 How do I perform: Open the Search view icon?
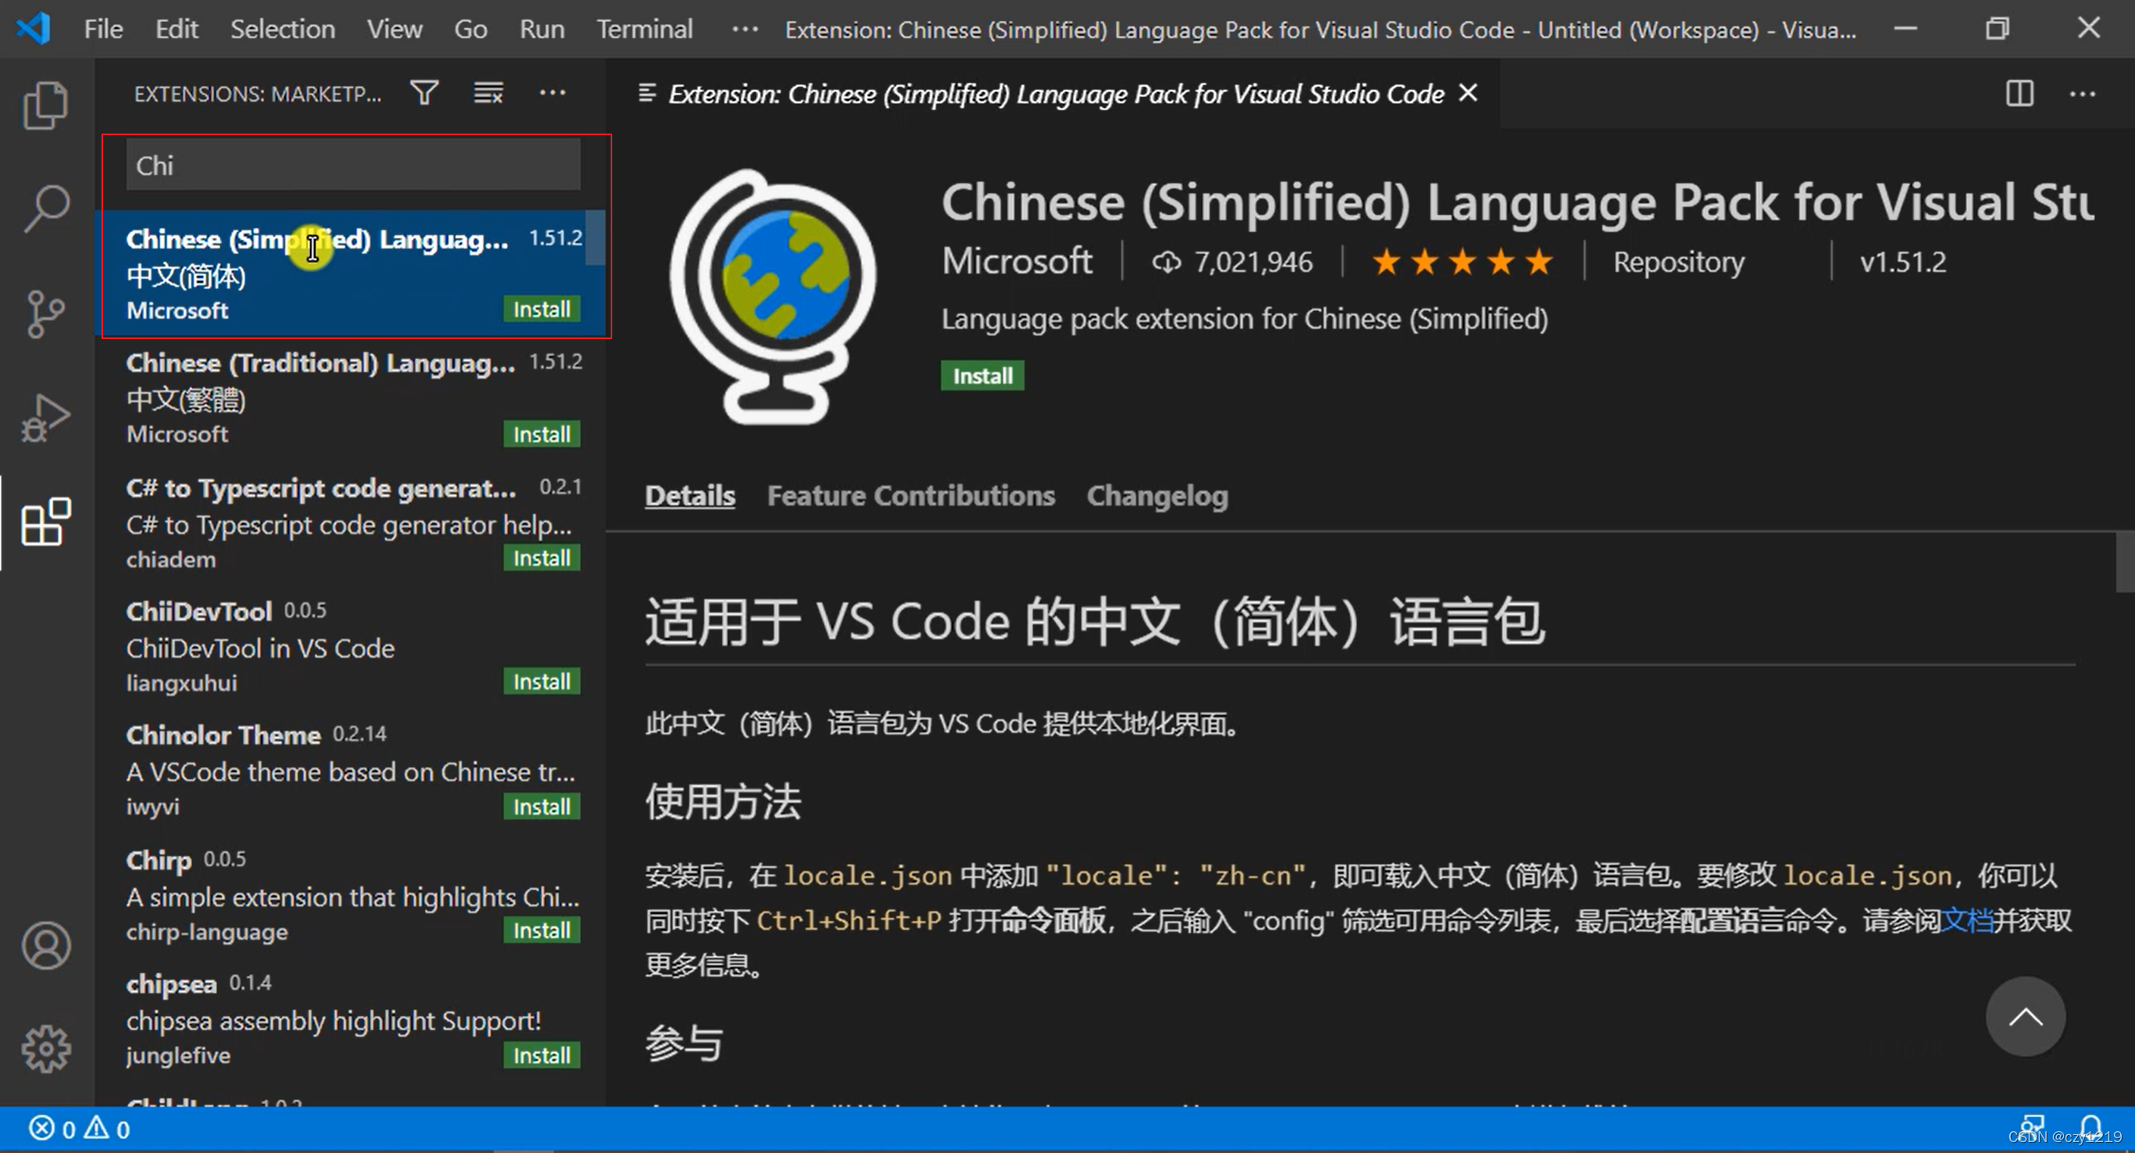45,208
